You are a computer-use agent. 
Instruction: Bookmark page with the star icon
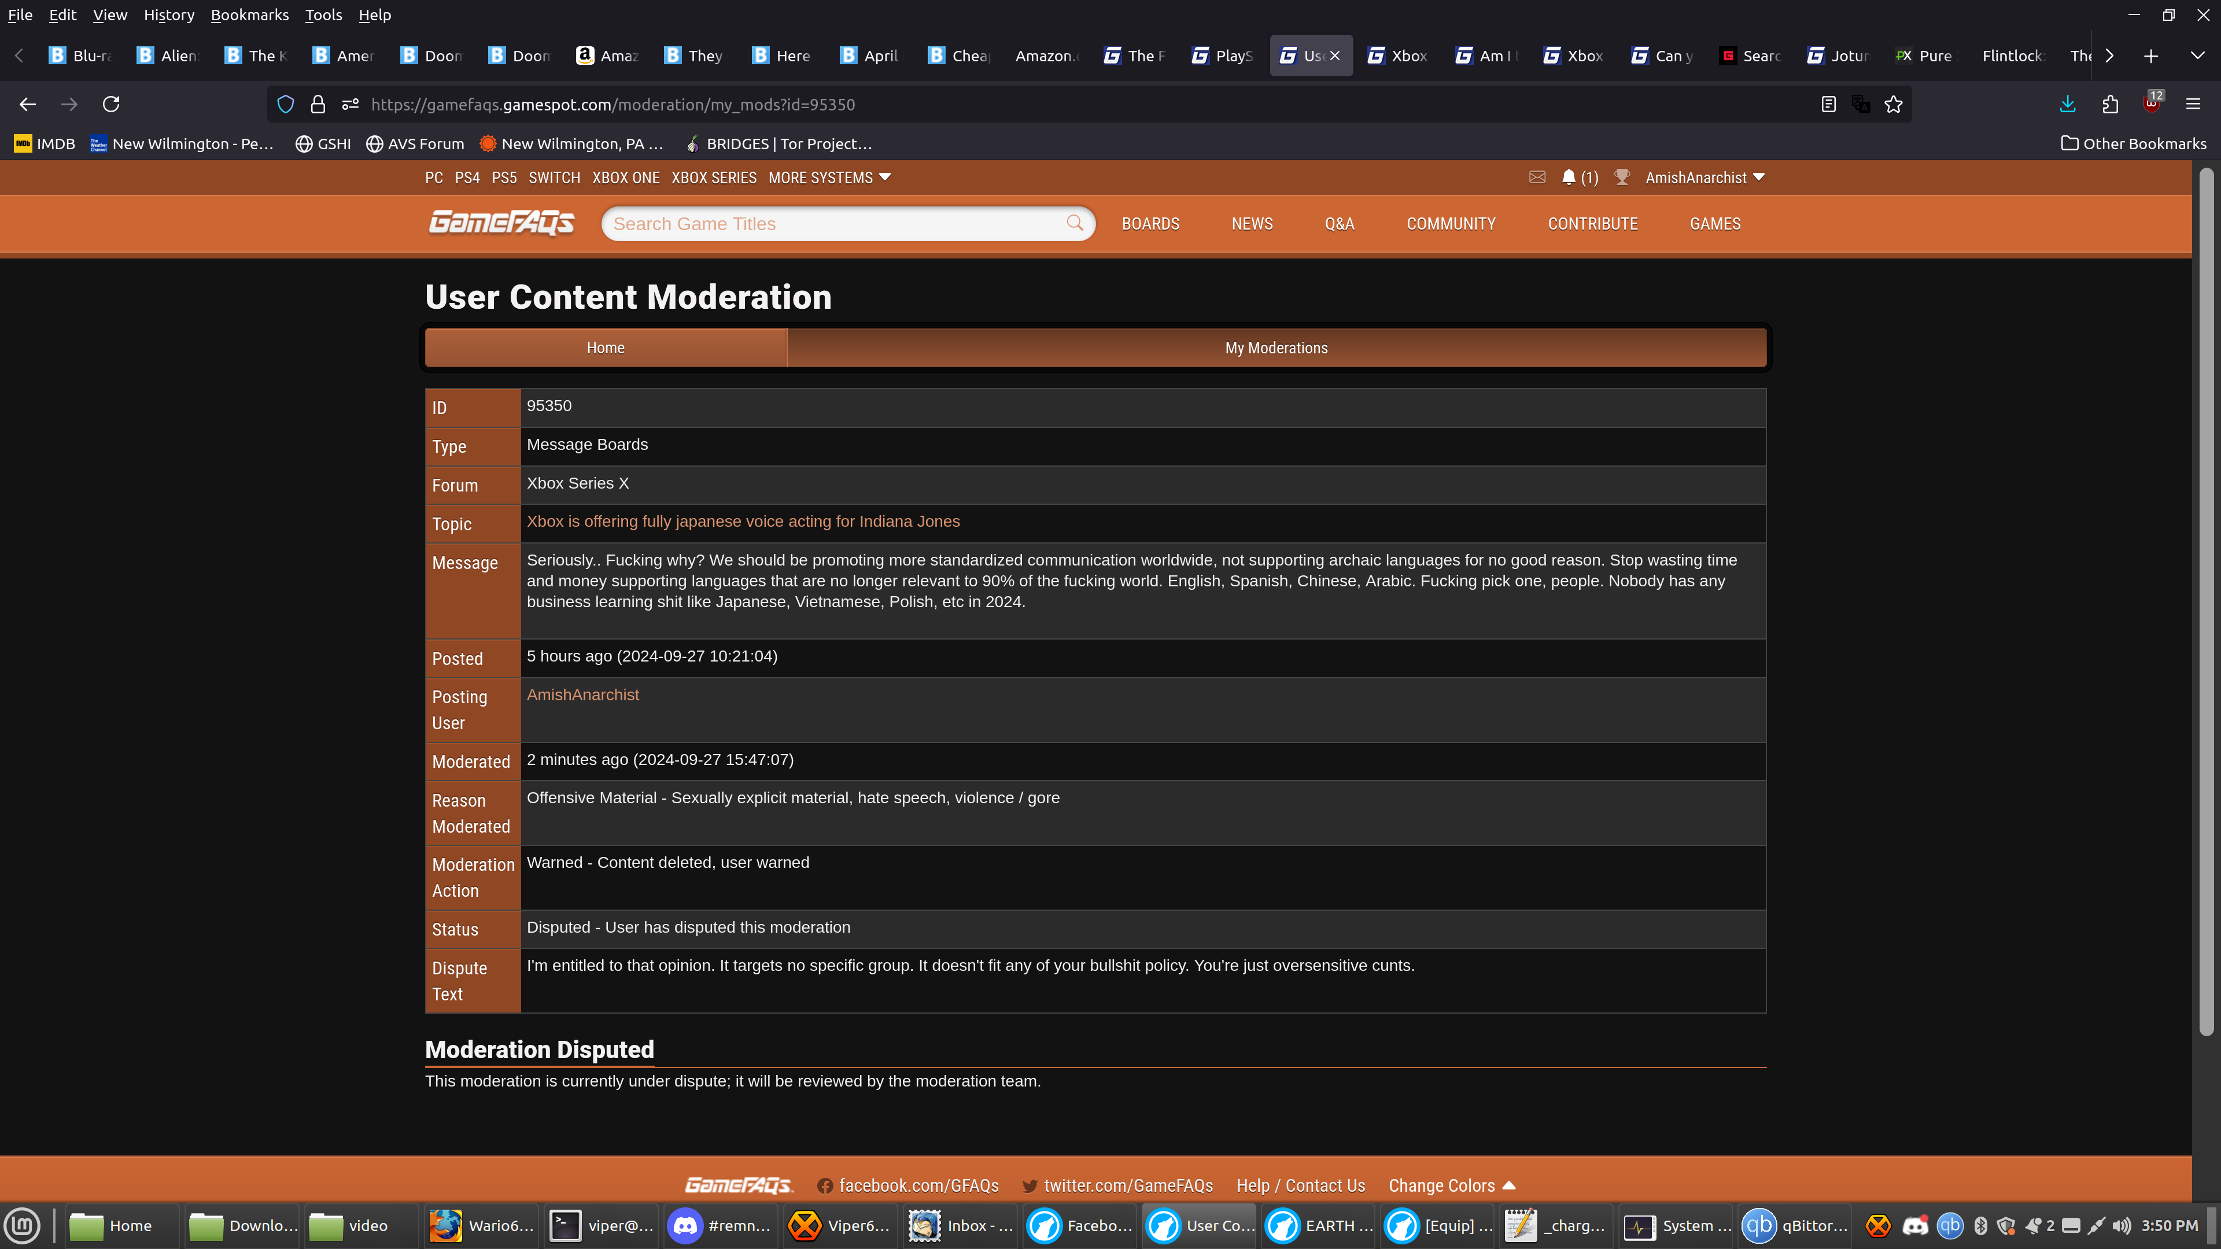tap(1894, 104)
